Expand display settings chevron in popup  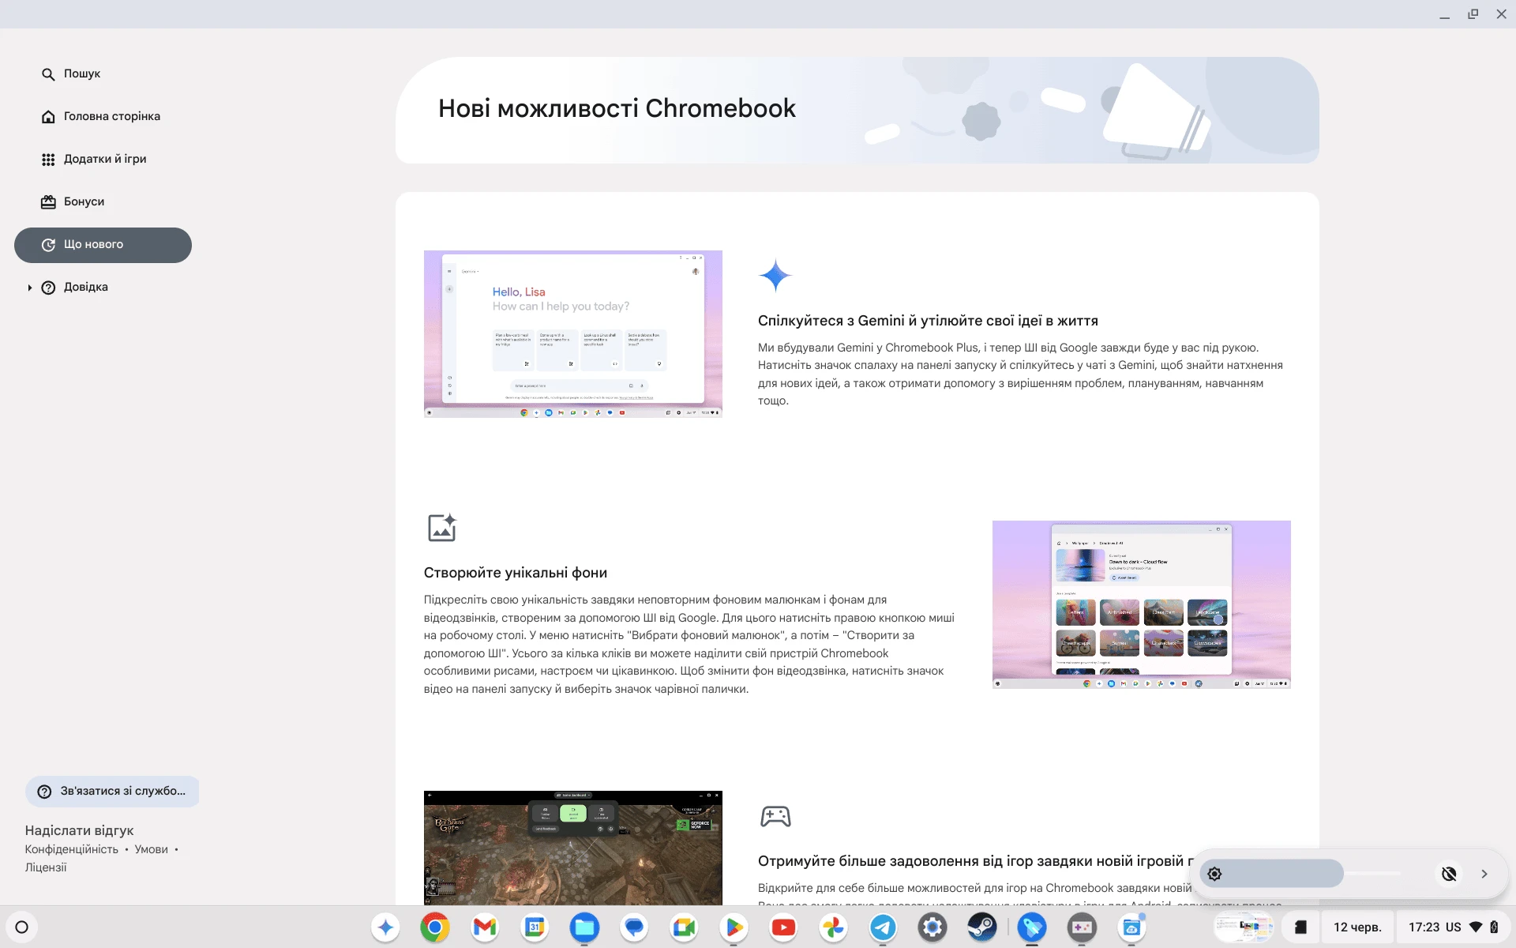(1484, 874)
